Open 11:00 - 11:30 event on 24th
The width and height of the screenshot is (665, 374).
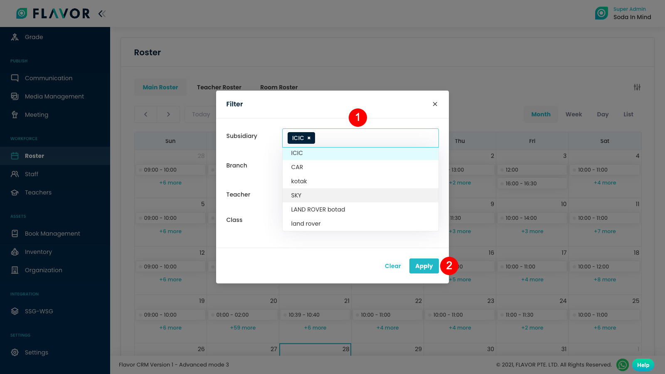click(x=532, y=315)
